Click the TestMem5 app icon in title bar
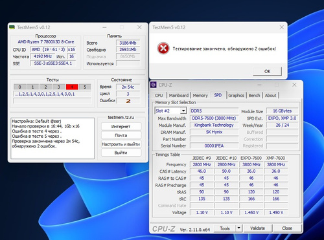The width and height of the screenshot is (324, 240). 12,27
